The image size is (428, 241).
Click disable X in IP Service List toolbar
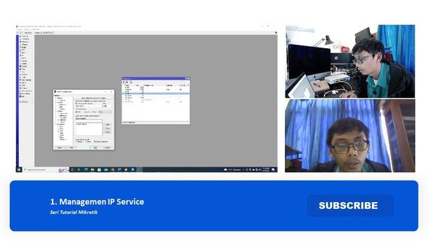[127, 82]
